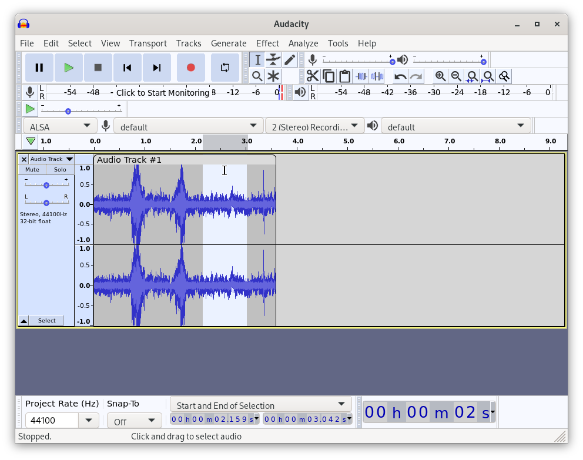This screenshot has width=583, height=460.
Task: Silence the audio selection
Action: [x=376, y=76]
